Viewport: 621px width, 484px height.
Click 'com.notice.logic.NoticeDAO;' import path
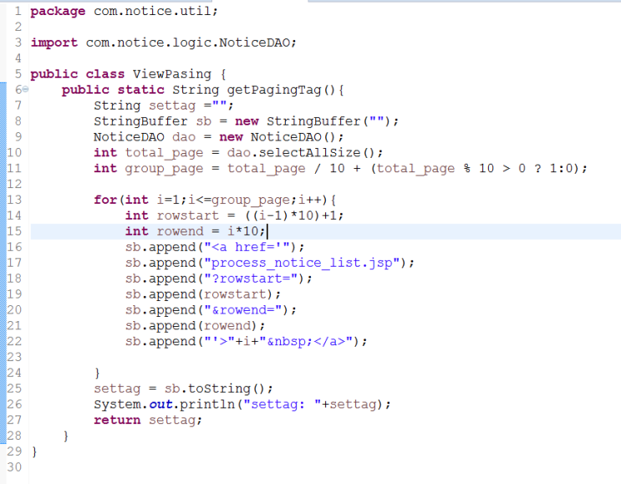tap(191, 43)
